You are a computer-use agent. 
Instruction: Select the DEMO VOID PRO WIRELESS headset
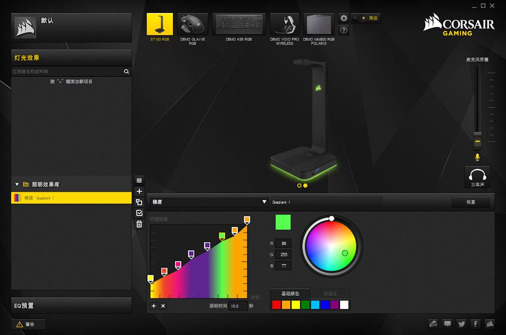[x=285, y=24]
